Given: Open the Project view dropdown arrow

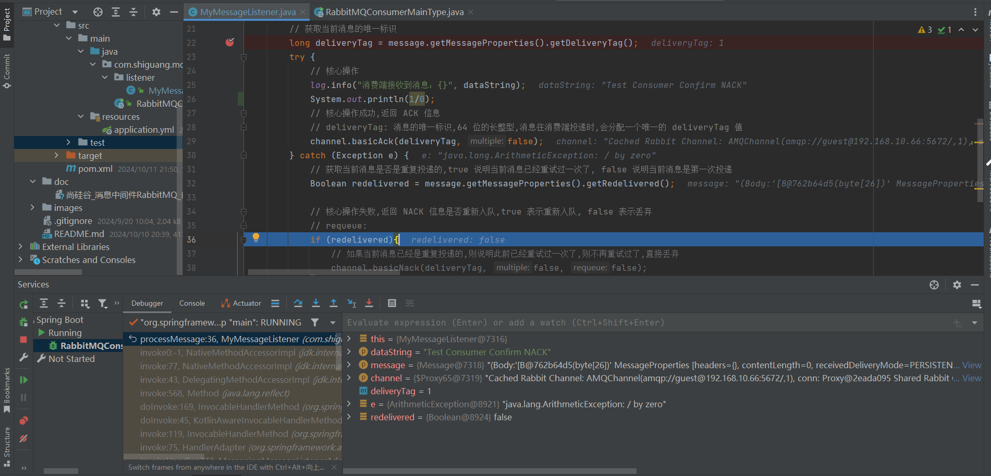Looking at the screenshot, I should (75, 11).
